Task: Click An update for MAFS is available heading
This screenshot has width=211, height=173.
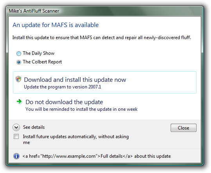Action: [x=56, y=25]
